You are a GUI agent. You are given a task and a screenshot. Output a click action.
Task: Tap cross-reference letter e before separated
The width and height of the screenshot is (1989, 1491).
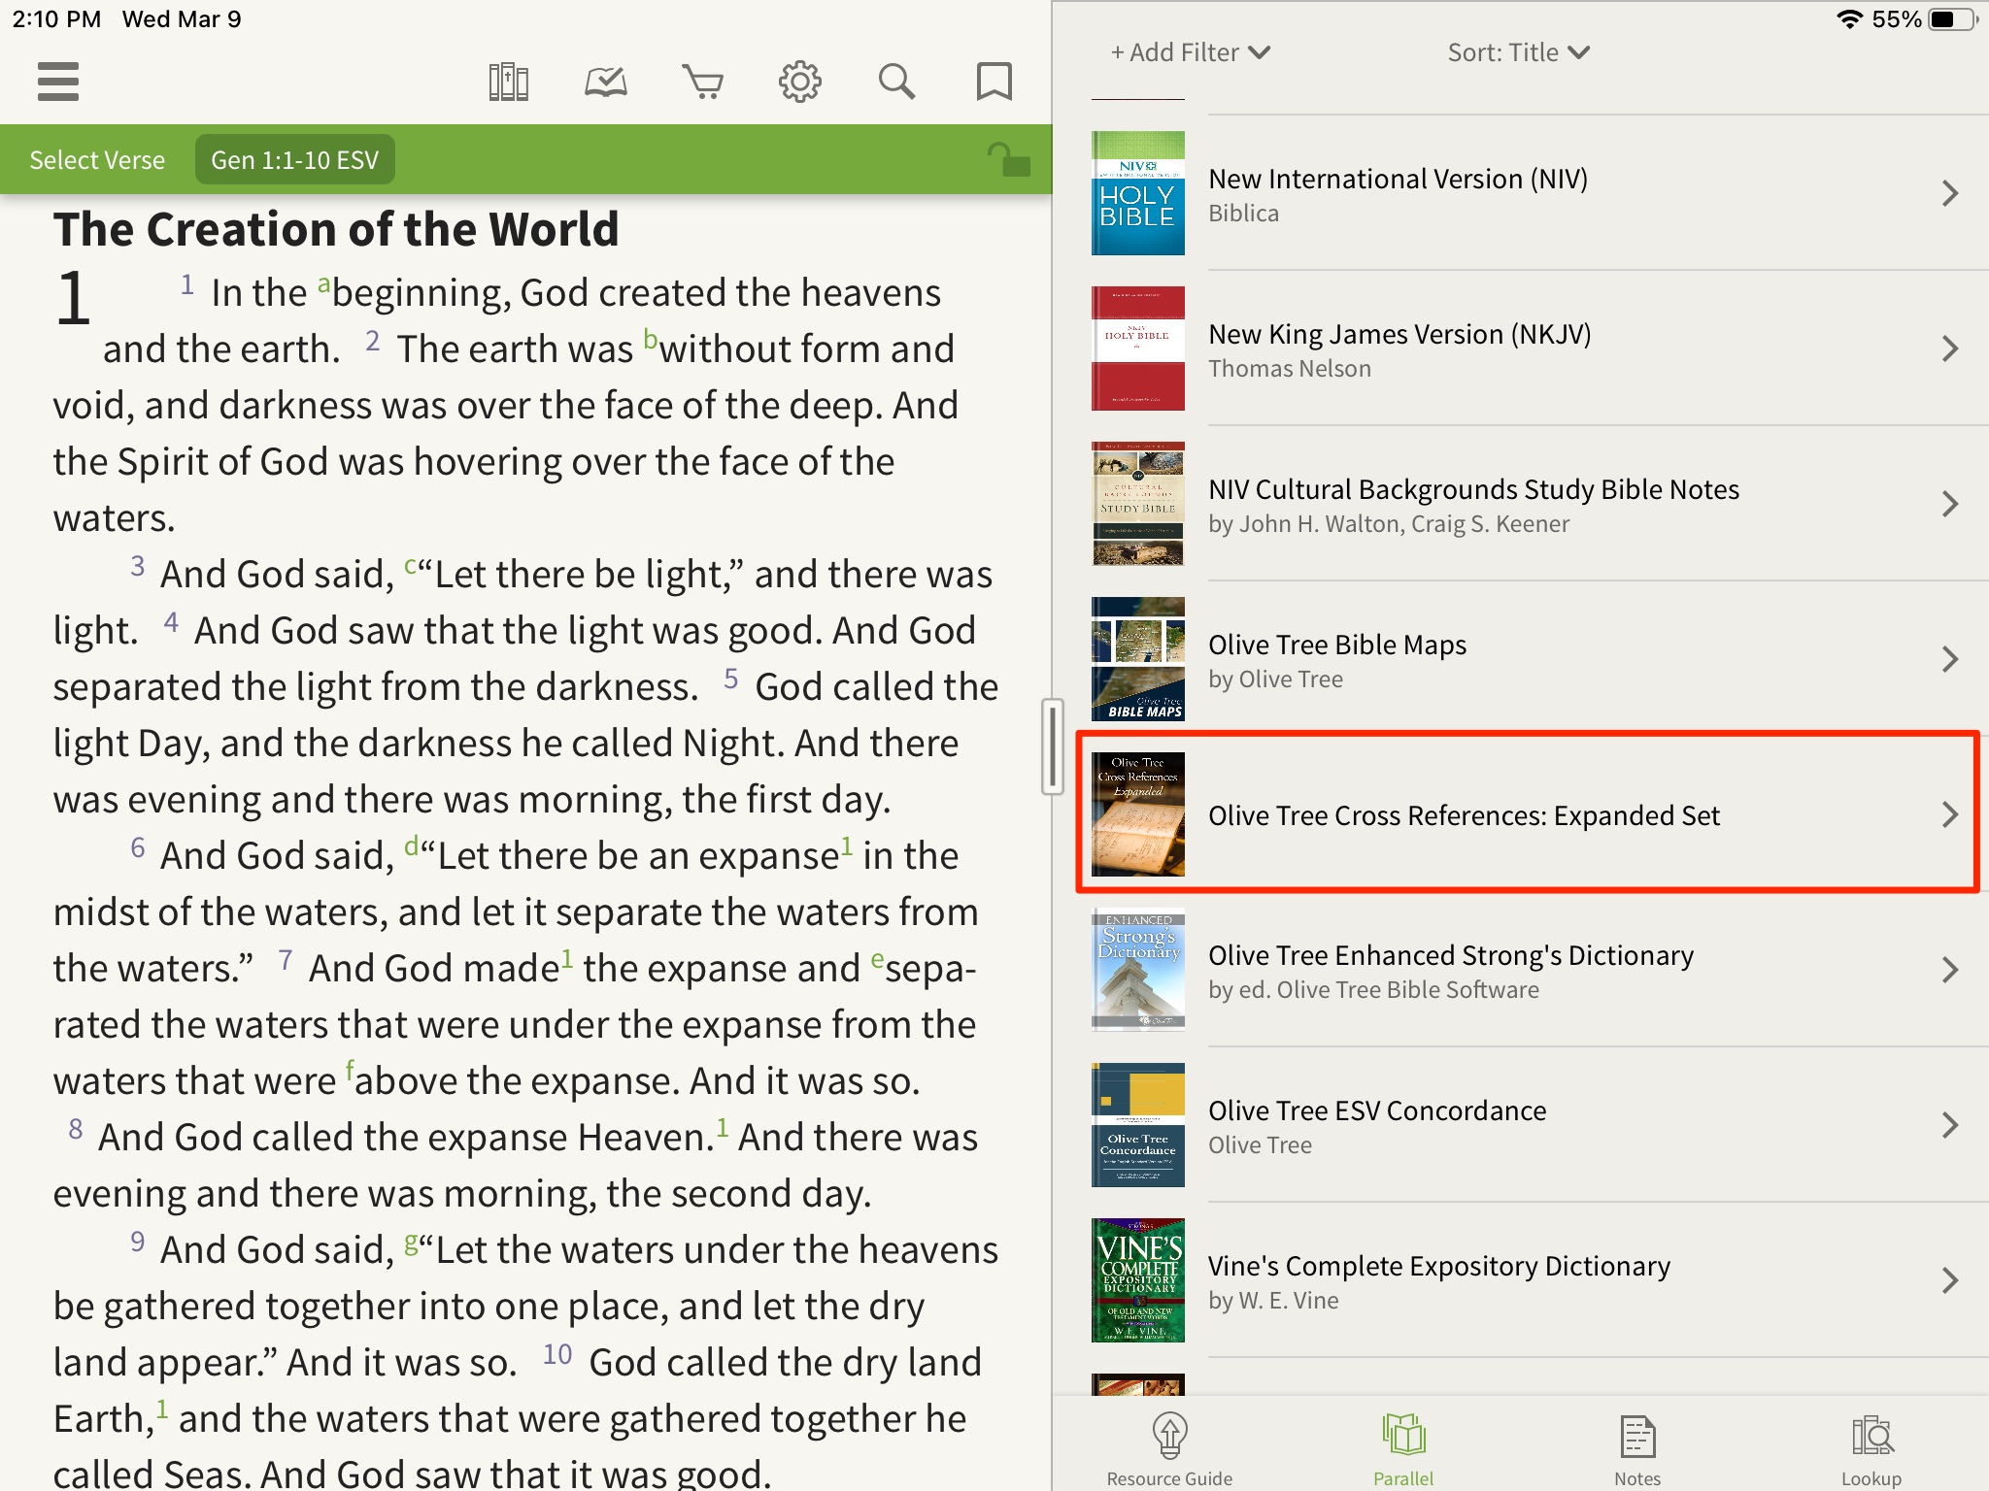point(877,959)
